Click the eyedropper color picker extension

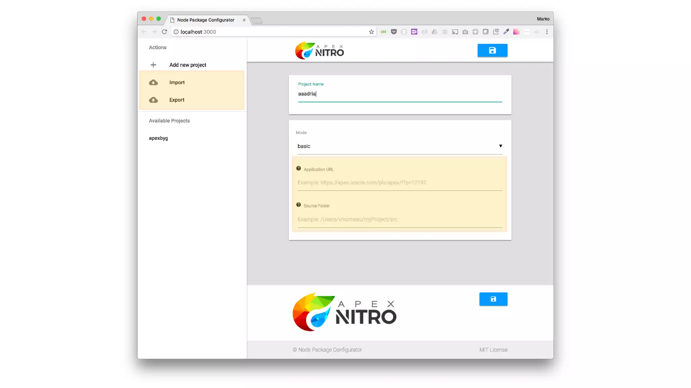pyautogui.click(x=506, y=32)
